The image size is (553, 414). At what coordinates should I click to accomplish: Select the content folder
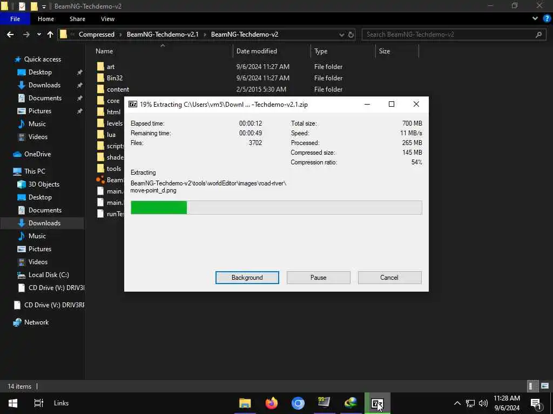(x=118, y=89)
